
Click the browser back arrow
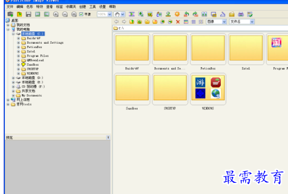tap(116, 22)
